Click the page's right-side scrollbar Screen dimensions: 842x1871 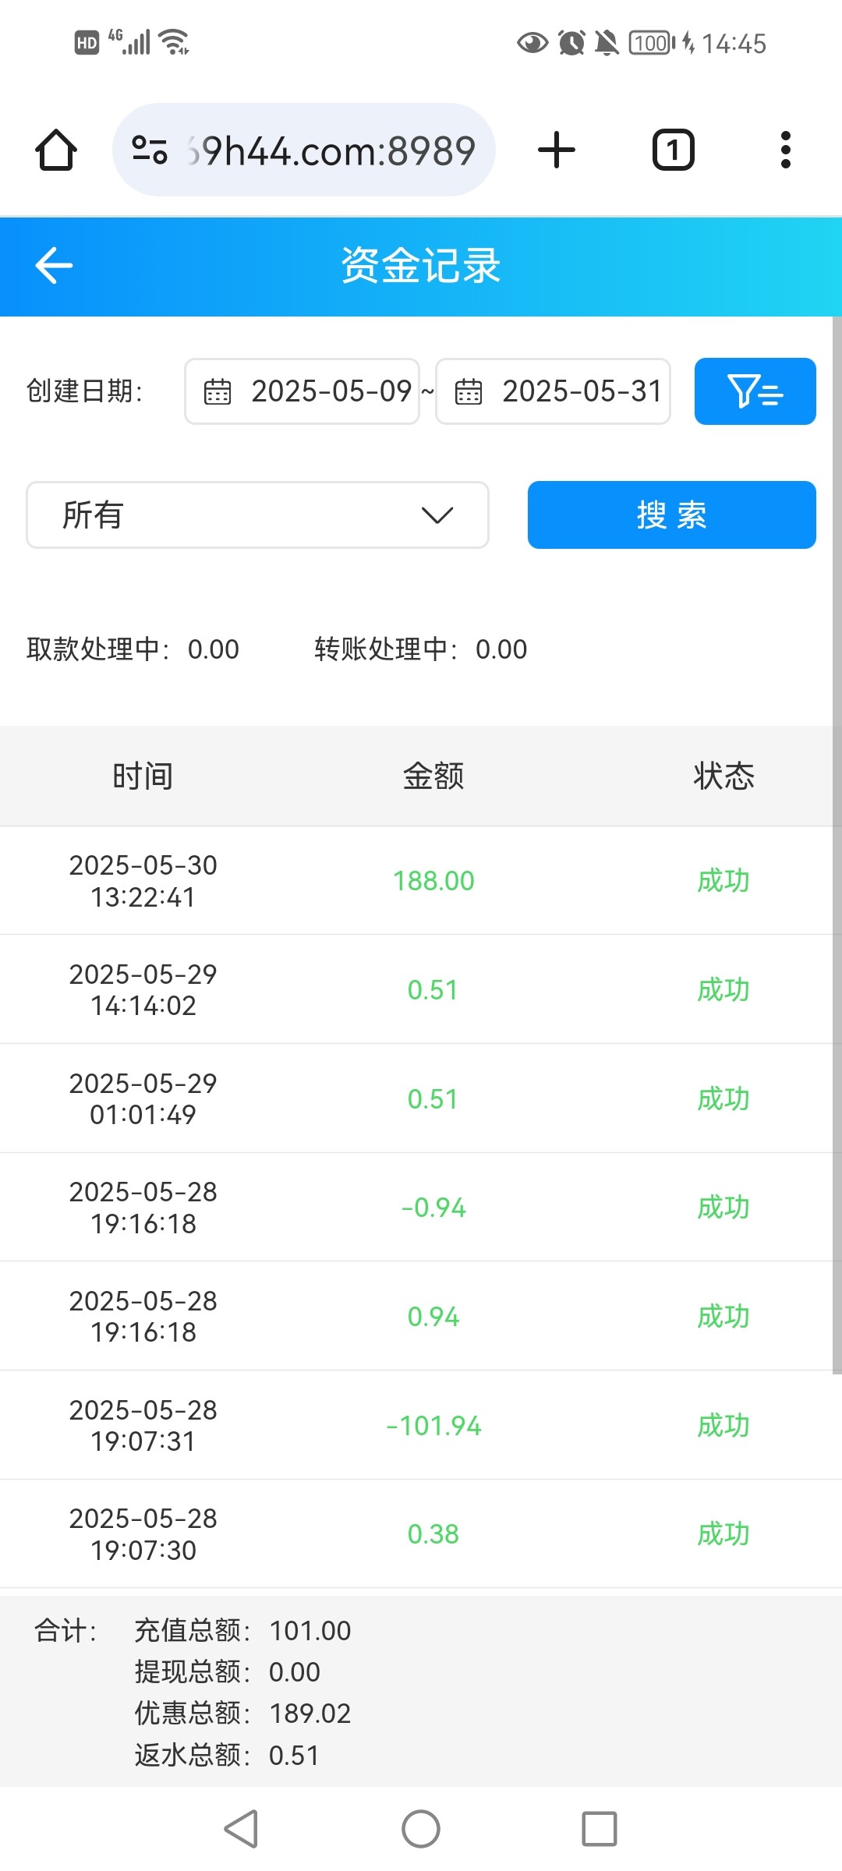(837, 842)
